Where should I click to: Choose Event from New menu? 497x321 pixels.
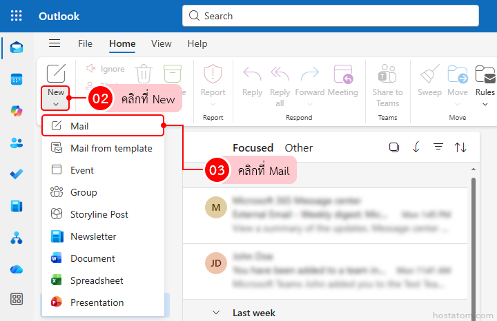pos(103,170)
